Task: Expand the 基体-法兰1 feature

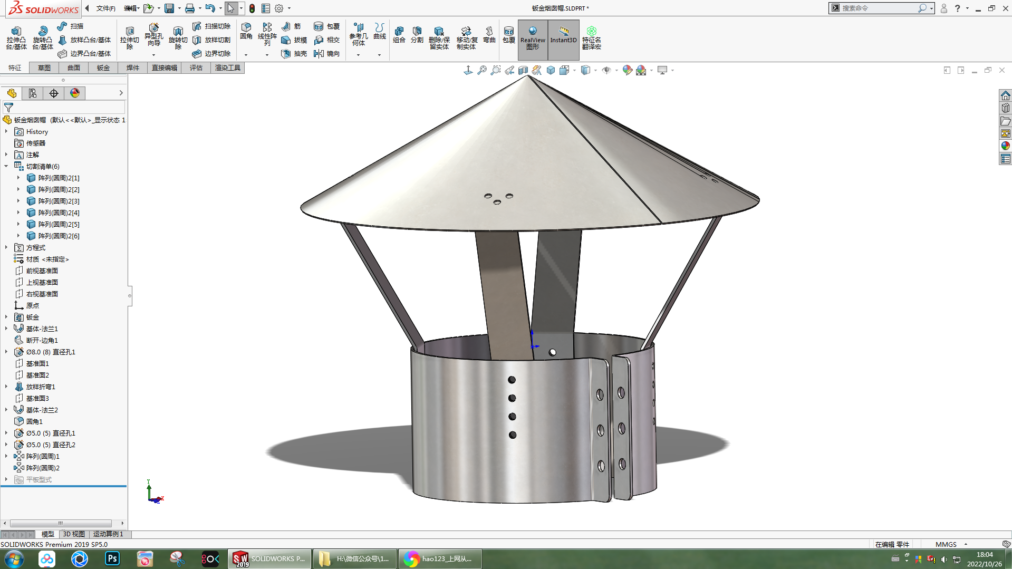Action: point(6,329)
